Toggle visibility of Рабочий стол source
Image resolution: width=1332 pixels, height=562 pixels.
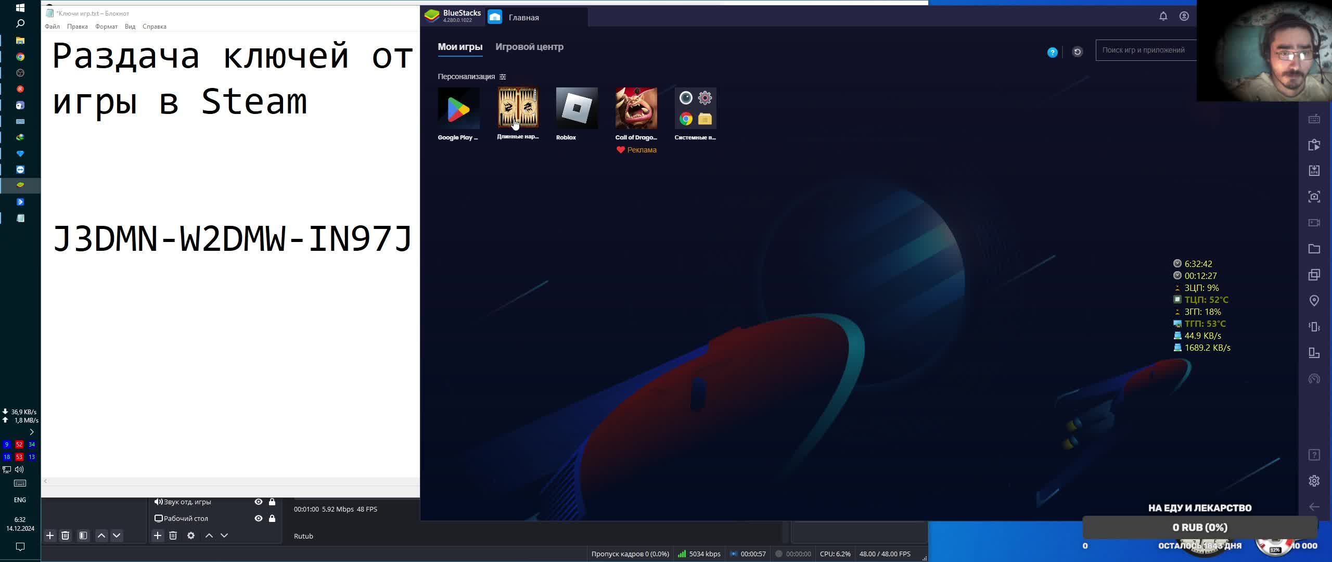pos(258,518)
